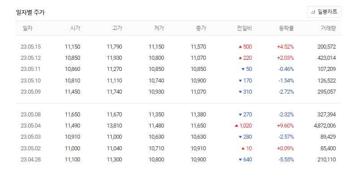Click the 시가 column header

pos(75,28)
